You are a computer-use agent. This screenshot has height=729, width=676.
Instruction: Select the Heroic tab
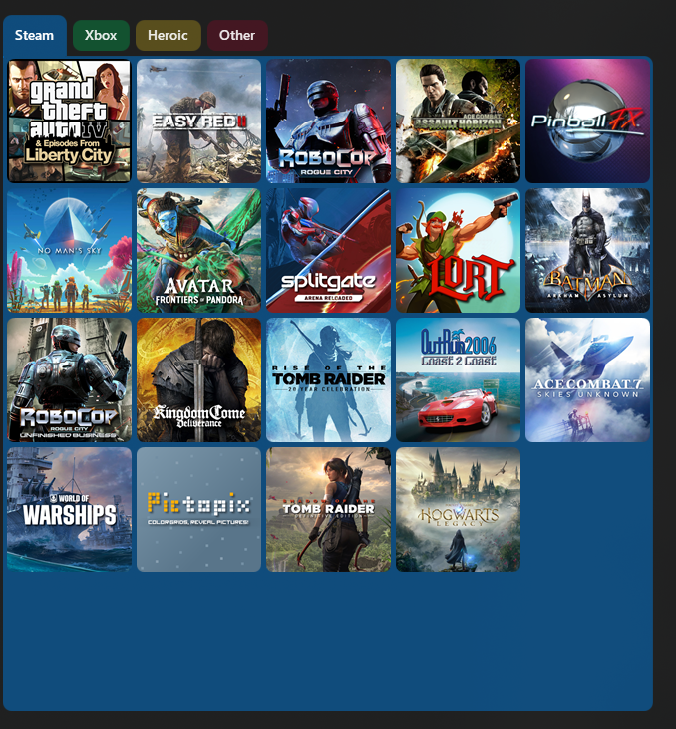tap(168, 36)
